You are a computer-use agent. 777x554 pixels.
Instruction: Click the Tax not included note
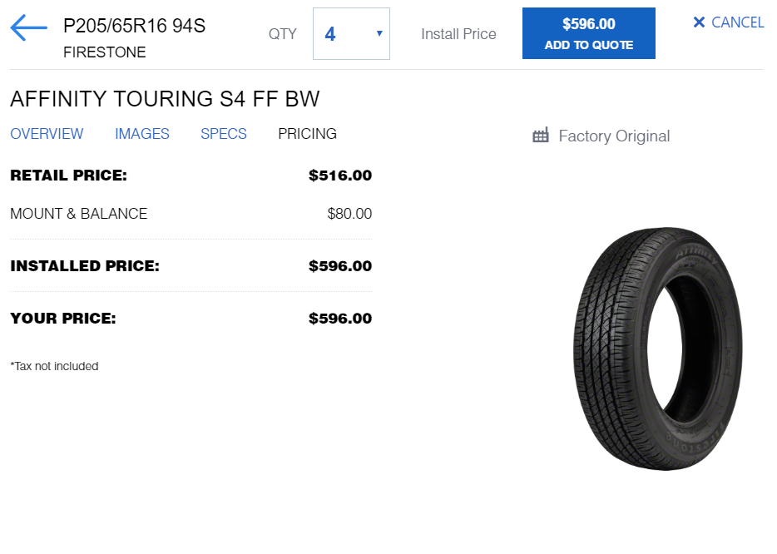[54, 366]
